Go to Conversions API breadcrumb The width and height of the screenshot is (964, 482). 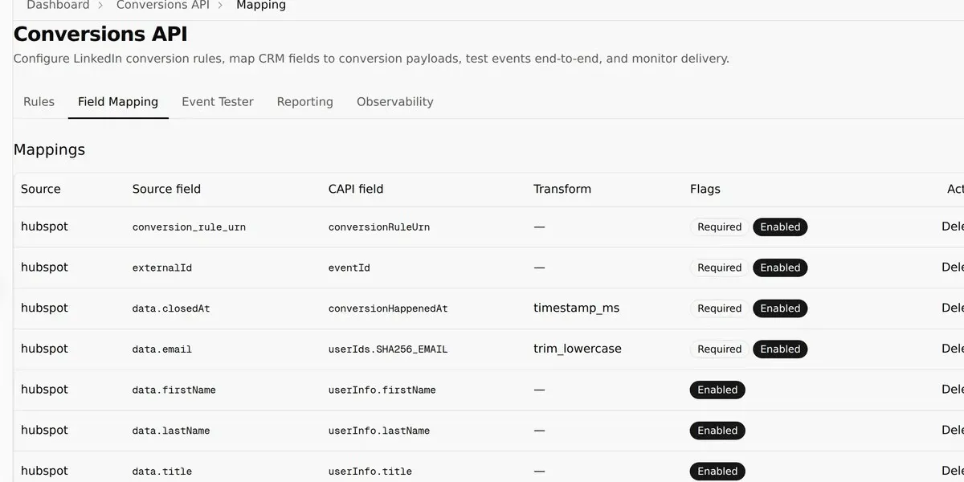(162, 5)
